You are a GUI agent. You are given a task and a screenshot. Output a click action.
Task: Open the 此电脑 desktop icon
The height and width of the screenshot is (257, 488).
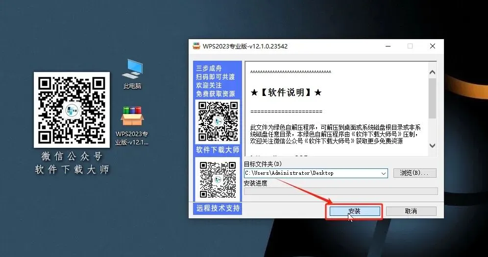[x=132, y=74]
